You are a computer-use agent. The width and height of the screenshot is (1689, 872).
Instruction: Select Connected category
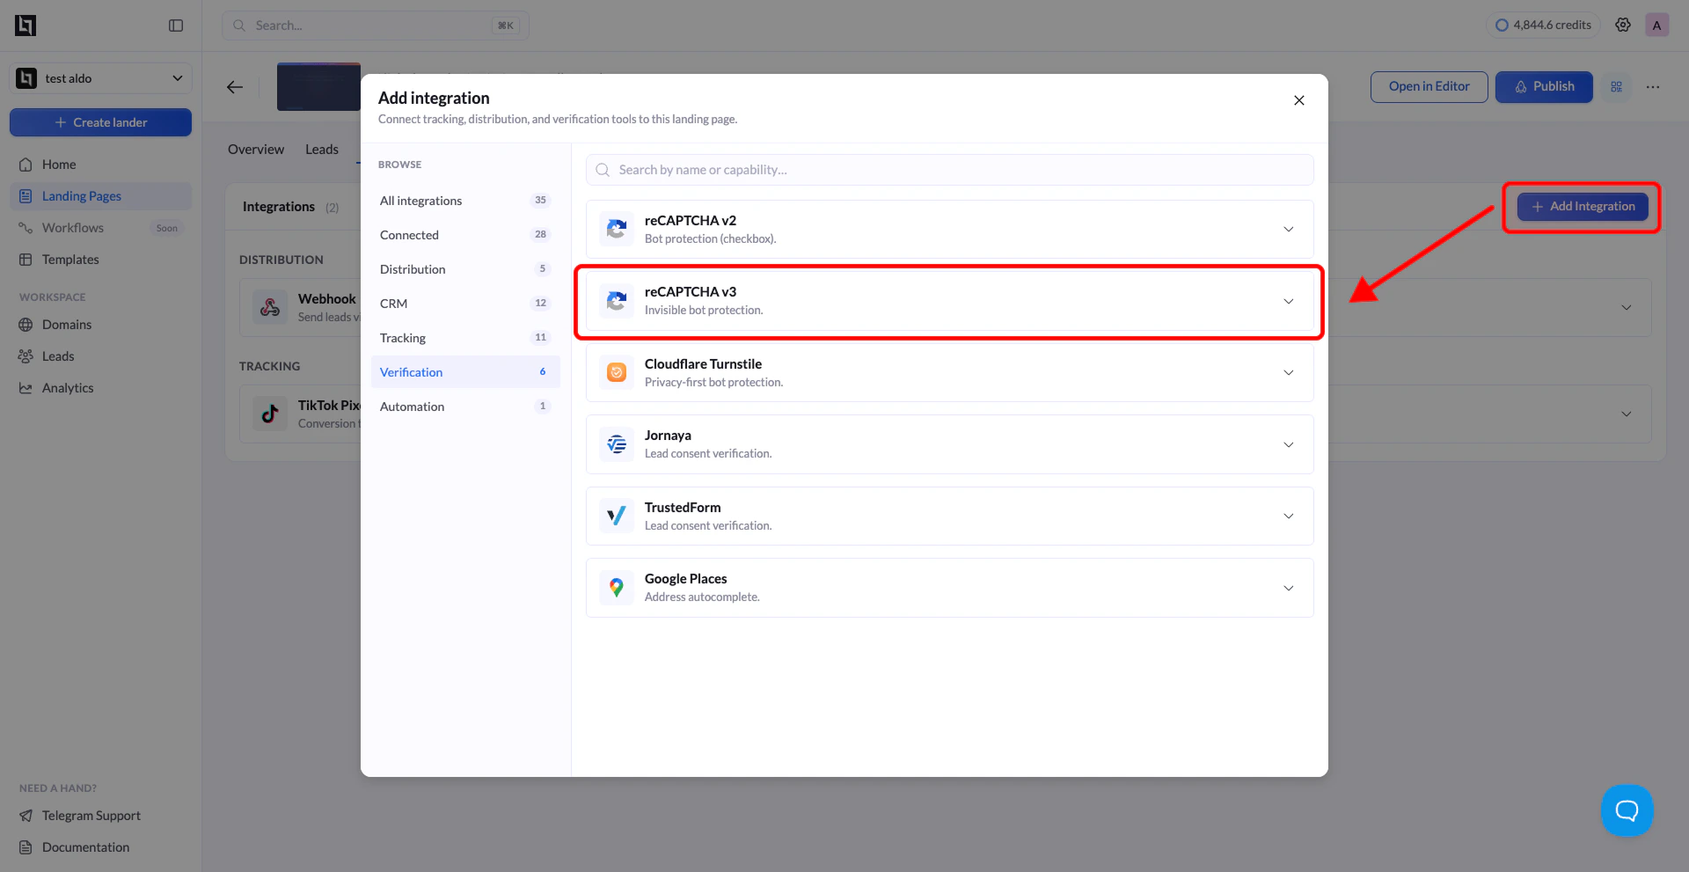point(465,235)
